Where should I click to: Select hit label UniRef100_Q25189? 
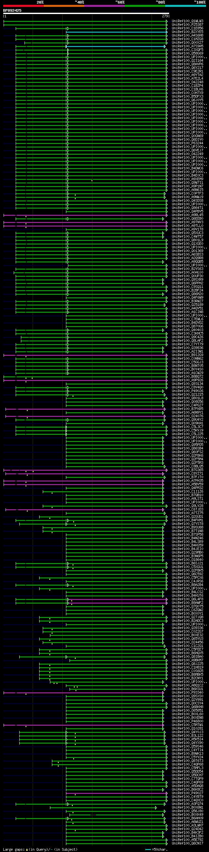pyautogui.click(x=187, y=305)
